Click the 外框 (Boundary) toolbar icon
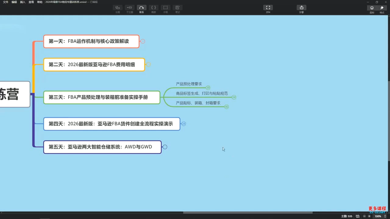This screenshot has width=390, height=219. [x=165, y=8]
